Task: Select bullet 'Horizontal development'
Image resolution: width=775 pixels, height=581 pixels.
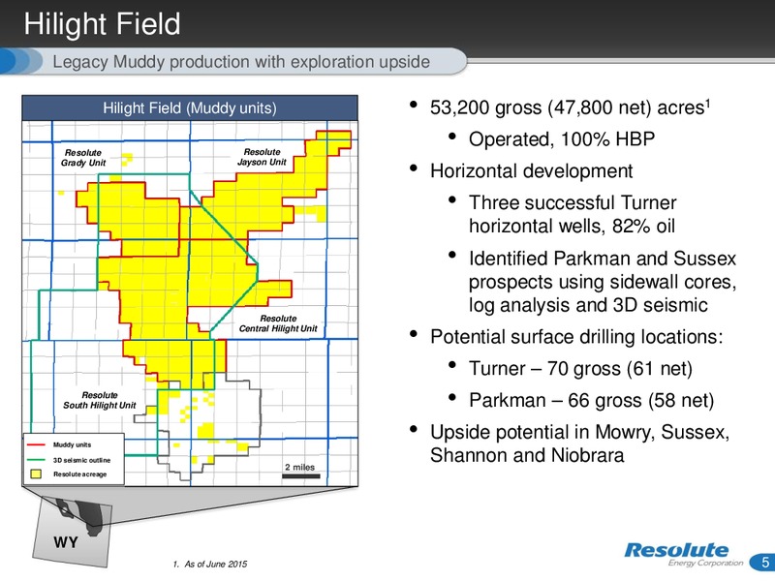Action: tap(531, 171)
